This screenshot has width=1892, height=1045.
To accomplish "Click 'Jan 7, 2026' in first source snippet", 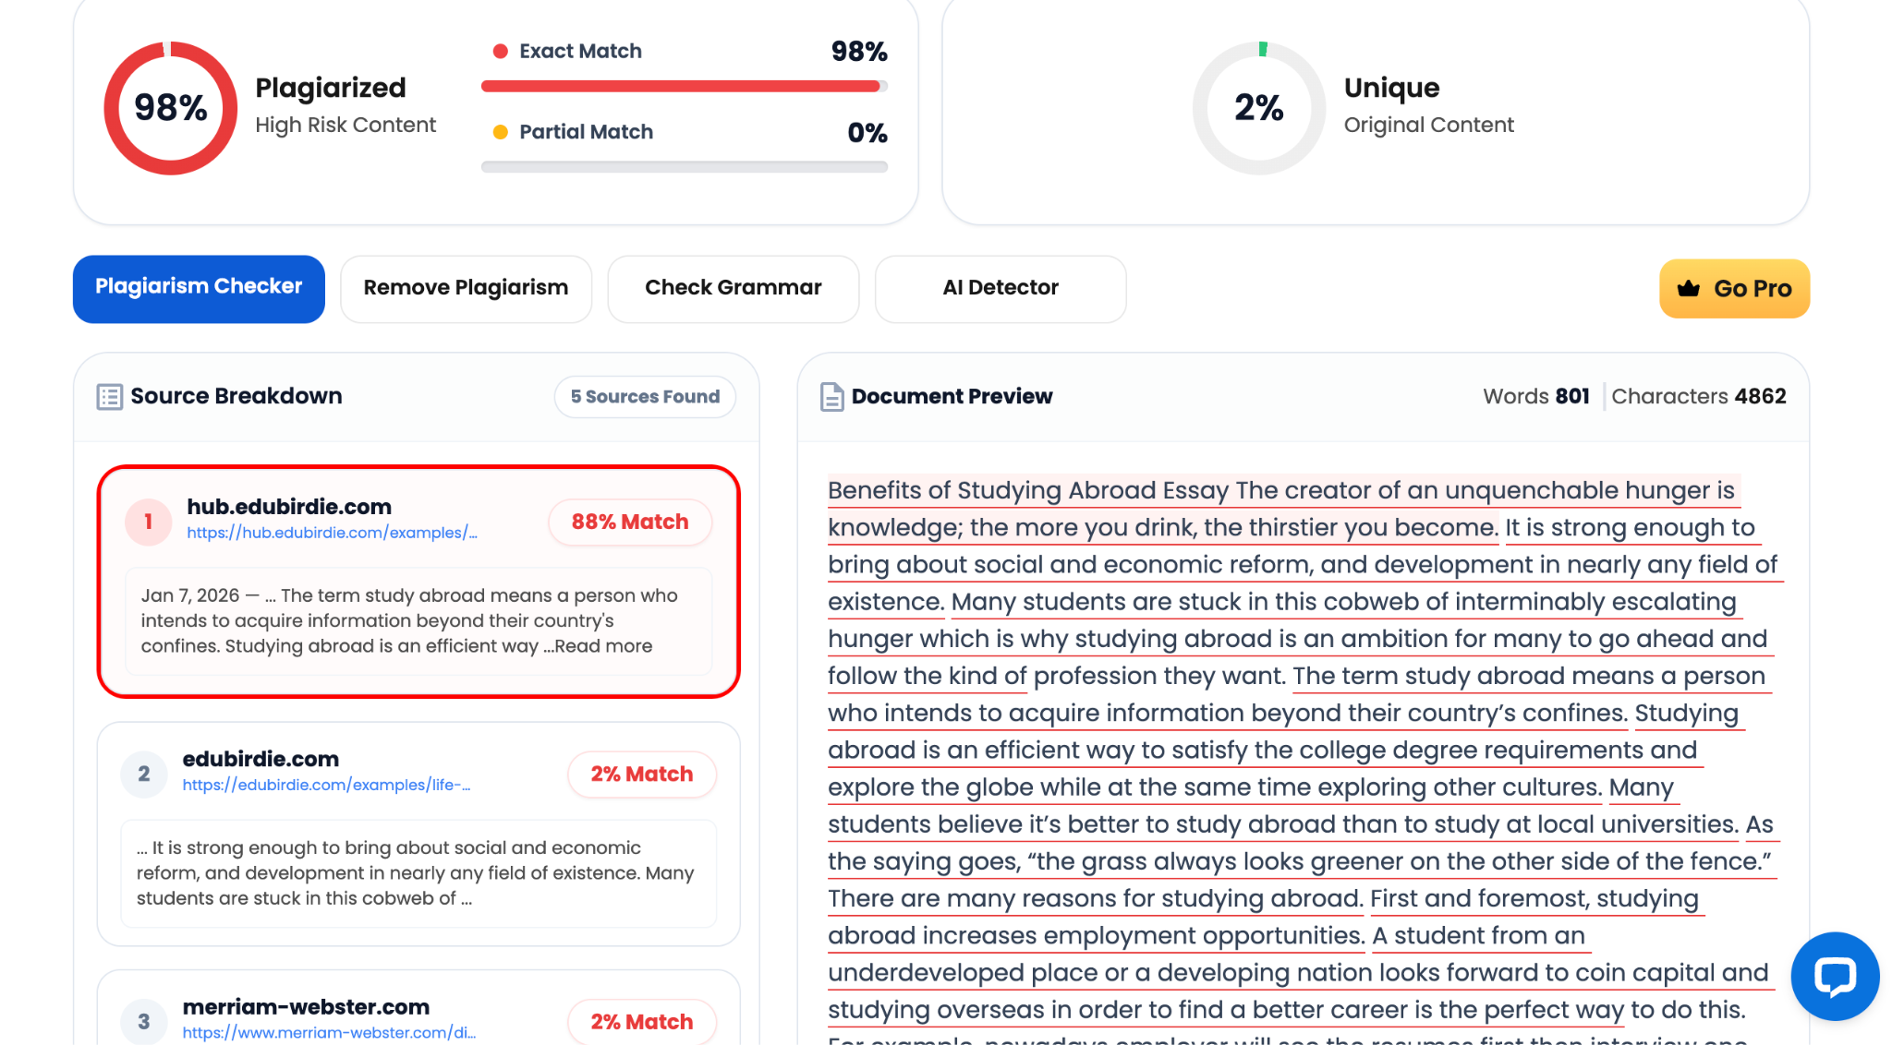I will click(190, 595).
